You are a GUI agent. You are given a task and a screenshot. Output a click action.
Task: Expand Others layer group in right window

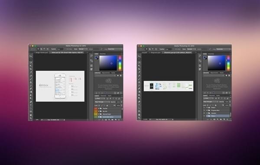207,116
